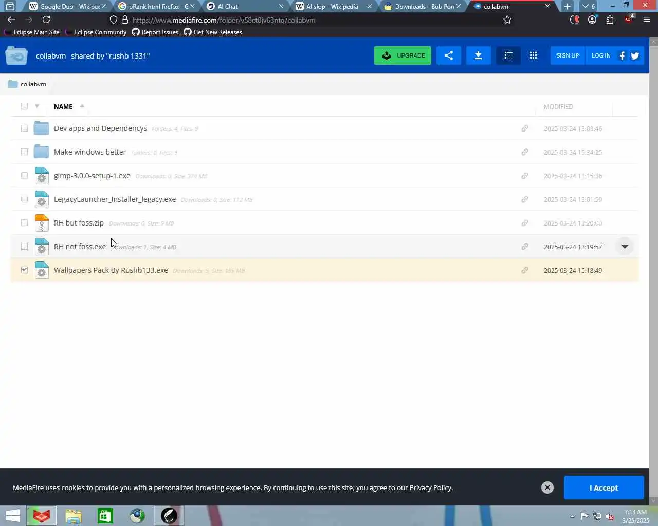Click the Dev apps and Dependencys folder icon
Image resolution: width=658 pixels, height=526 pixels.
pos(41,128)
